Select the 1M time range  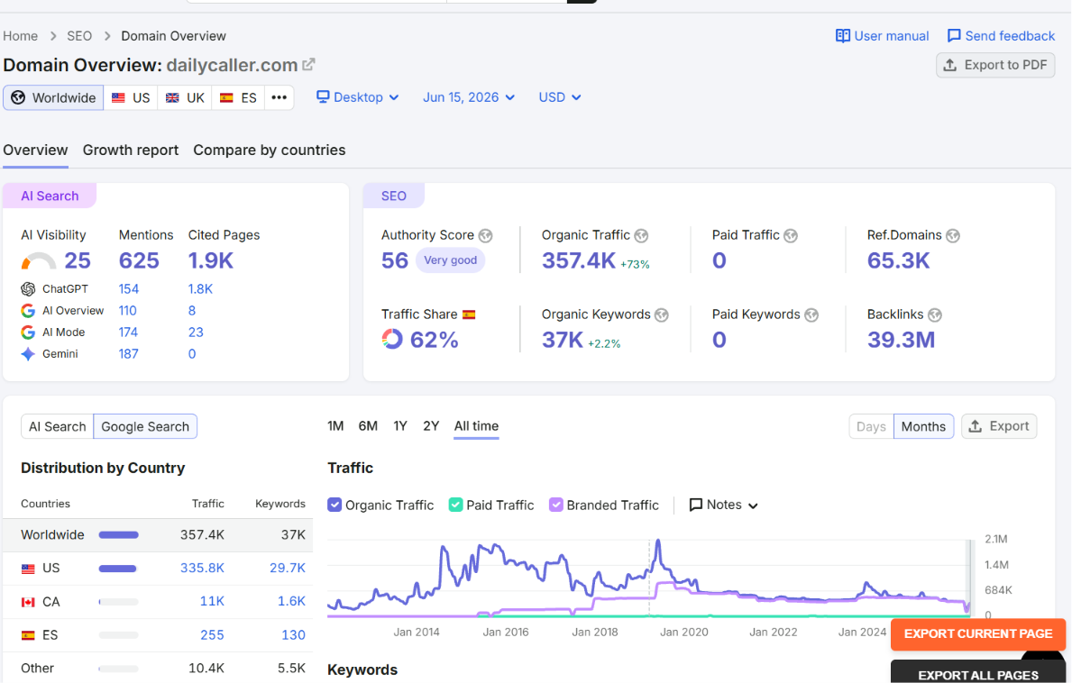click(x=335, y=426)
